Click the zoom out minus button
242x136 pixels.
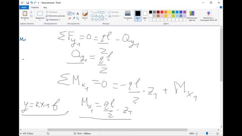click(x=197, y=133)
